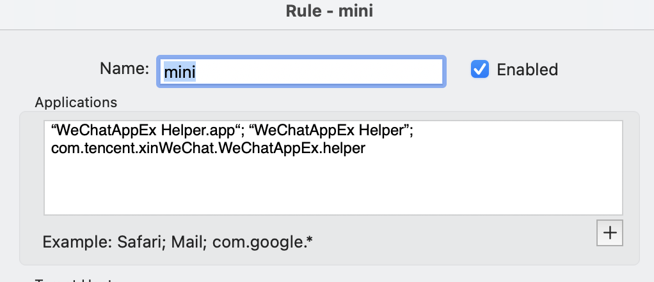Screen dimensions: 654x282
Task: Toggle the Enabled checkbox
Action: click(x=480, y=69)
